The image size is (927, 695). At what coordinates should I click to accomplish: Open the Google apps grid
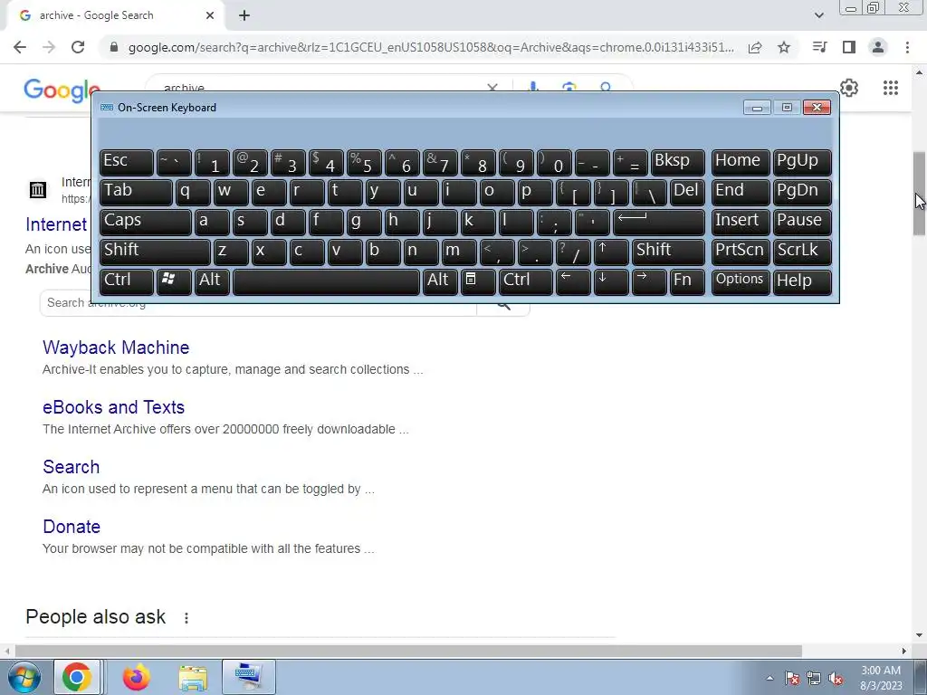tap(891, 88)
